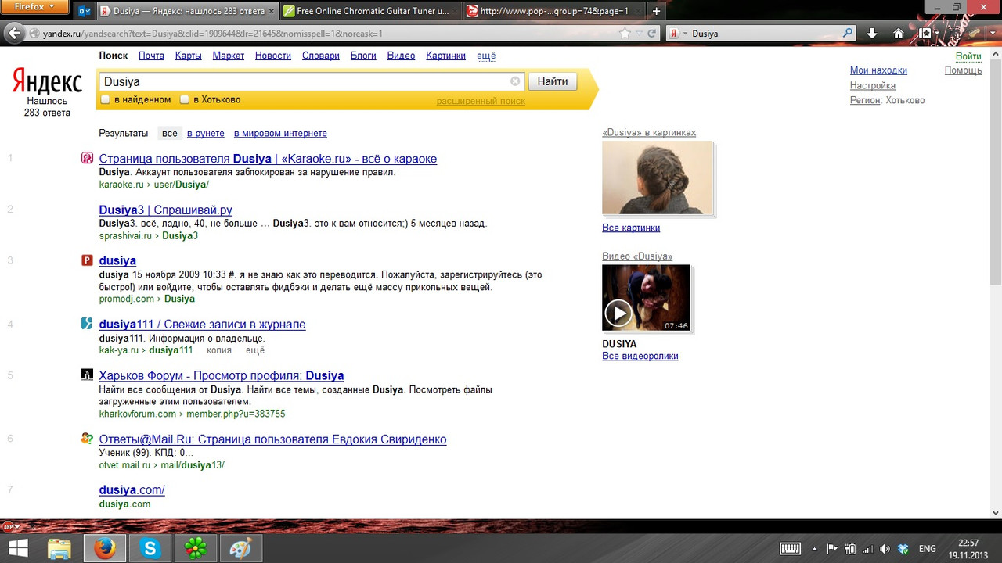Click the Dropbox tray icon
1002x563 pixels.
click(x=903, y=548)
